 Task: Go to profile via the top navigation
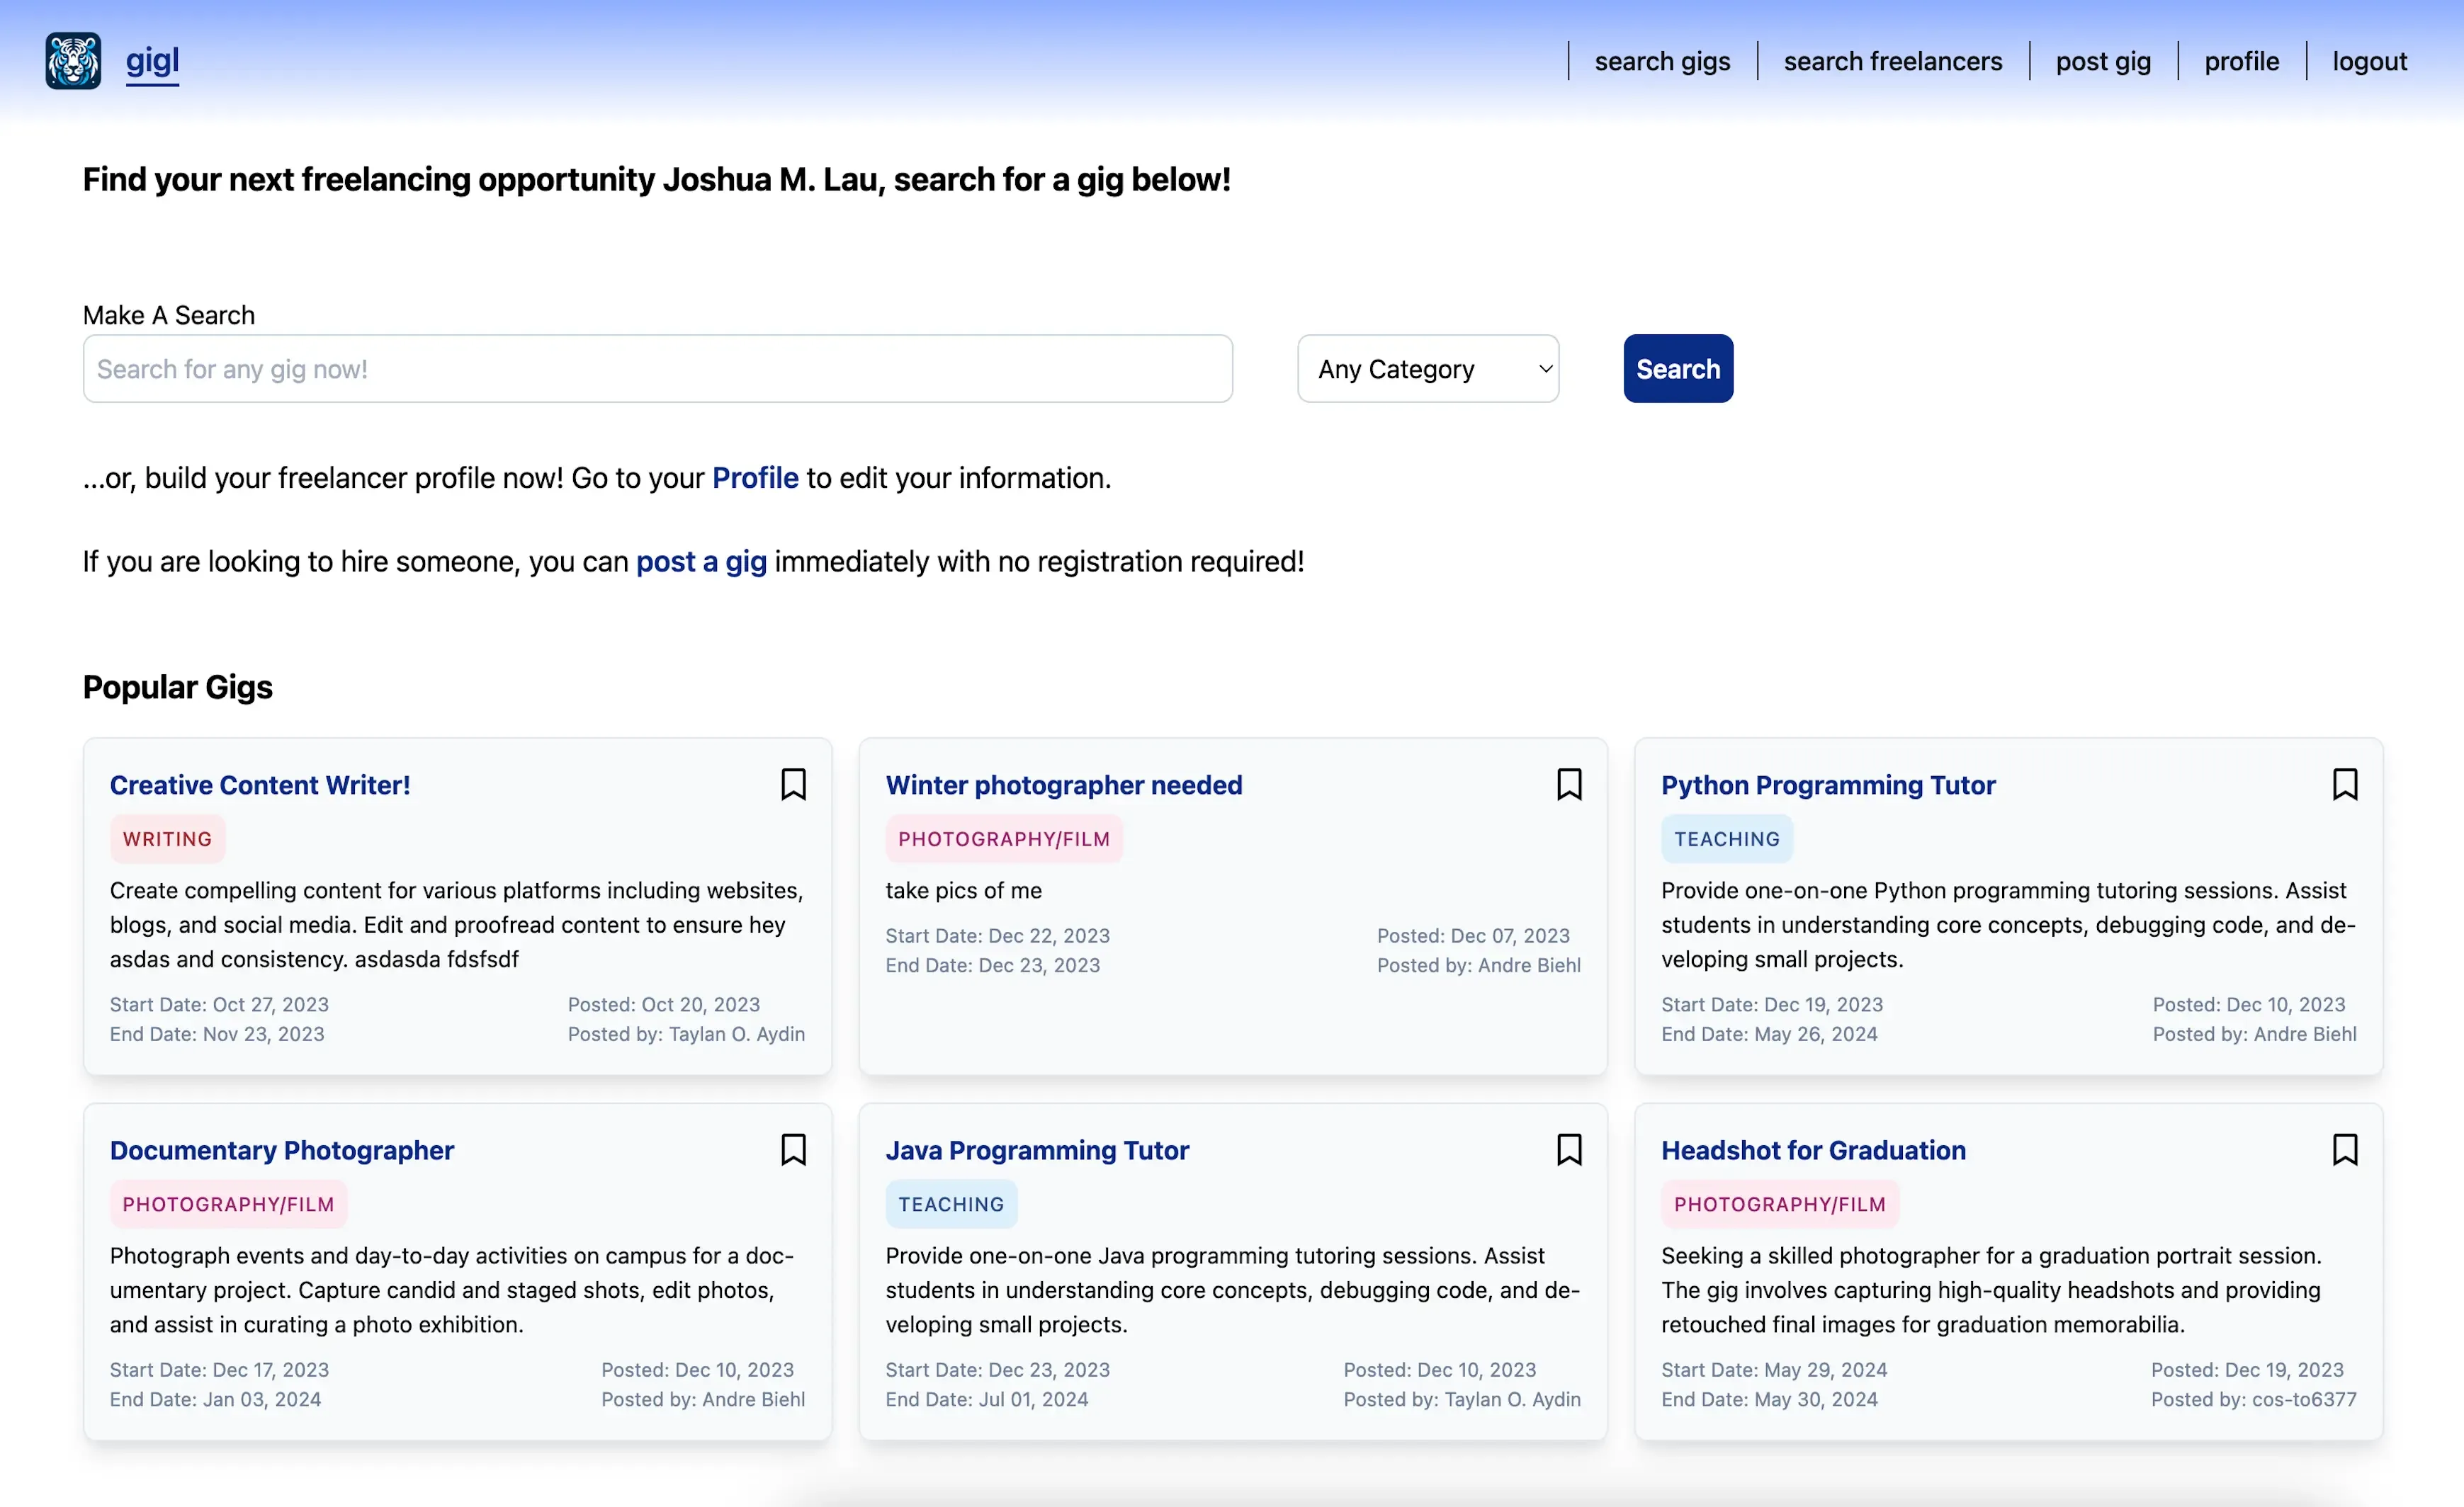[x=2241, y=61]
